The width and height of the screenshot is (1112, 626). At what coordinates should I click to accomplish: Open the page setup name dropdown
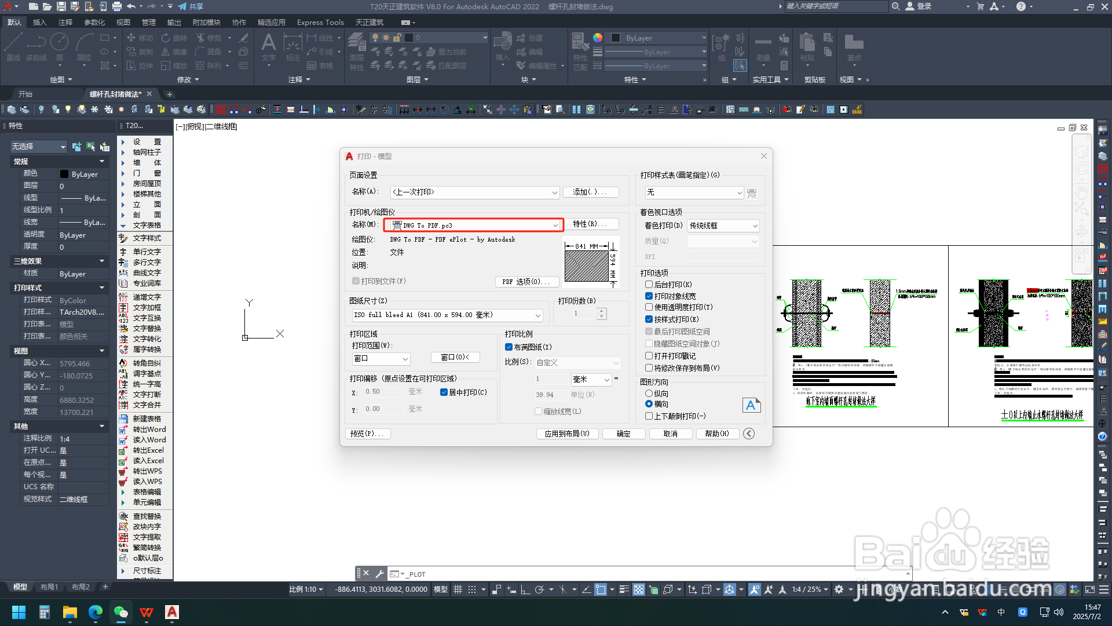pos(475,192)
